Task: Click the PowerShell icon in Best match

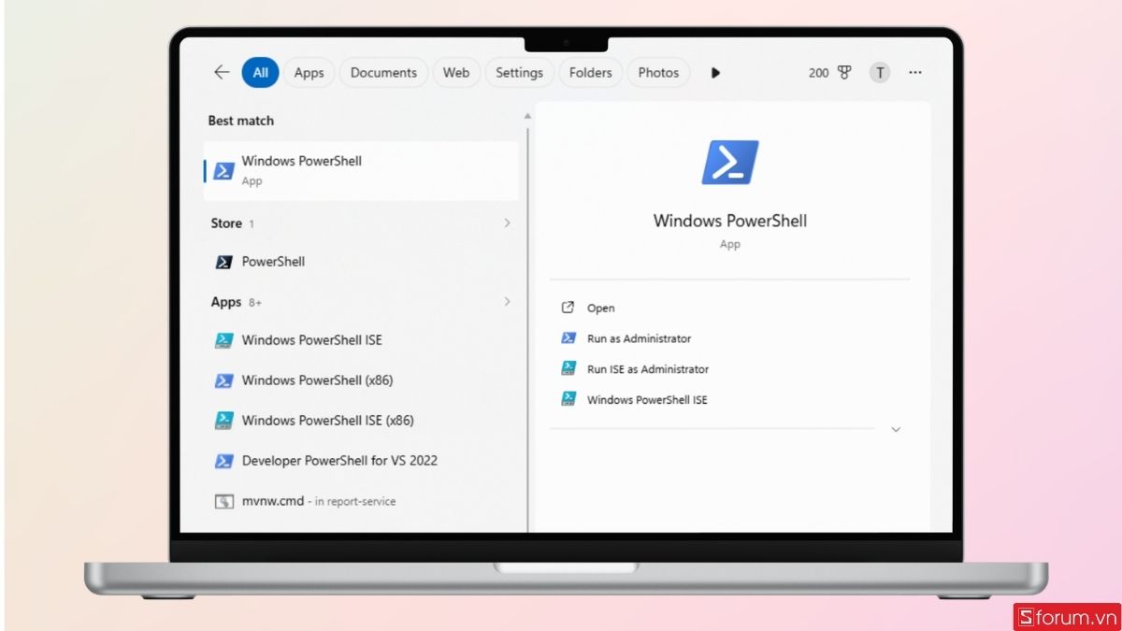Action: 223,171
